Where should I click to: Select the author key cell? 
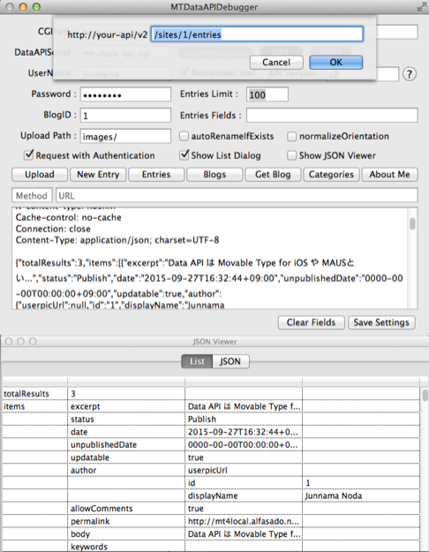126,471
